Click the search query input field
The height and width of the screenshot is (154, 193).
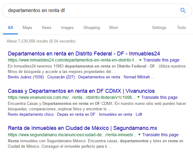(x=90, y=11)
